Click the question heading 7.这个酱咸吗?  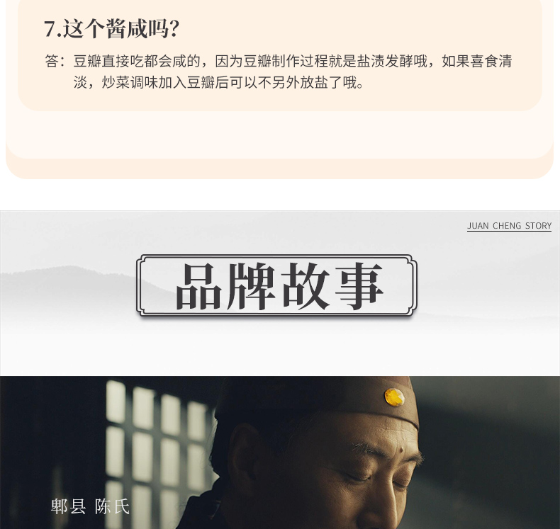(111, 29)
